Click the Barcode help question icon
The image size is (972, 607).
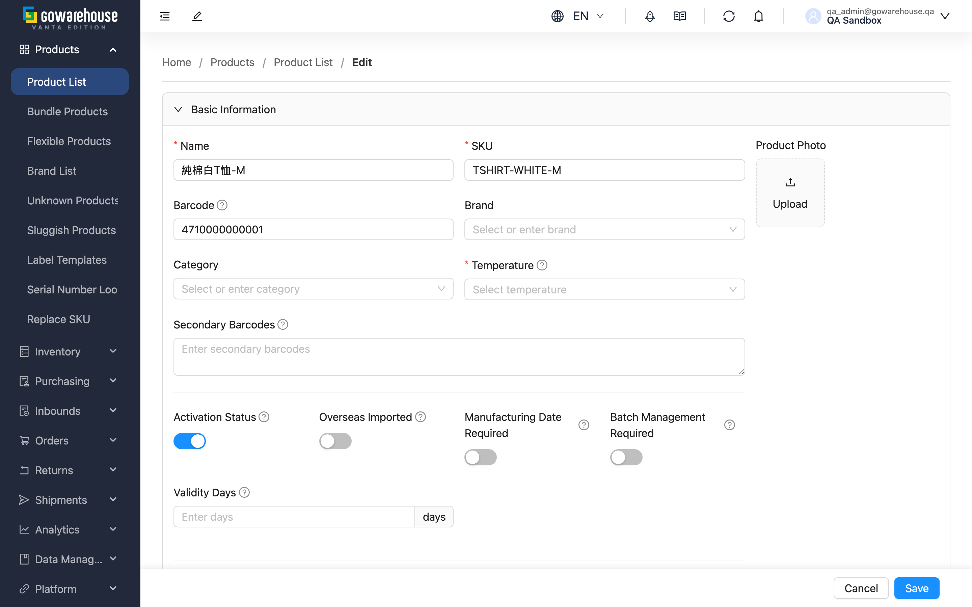coord(222,205)
